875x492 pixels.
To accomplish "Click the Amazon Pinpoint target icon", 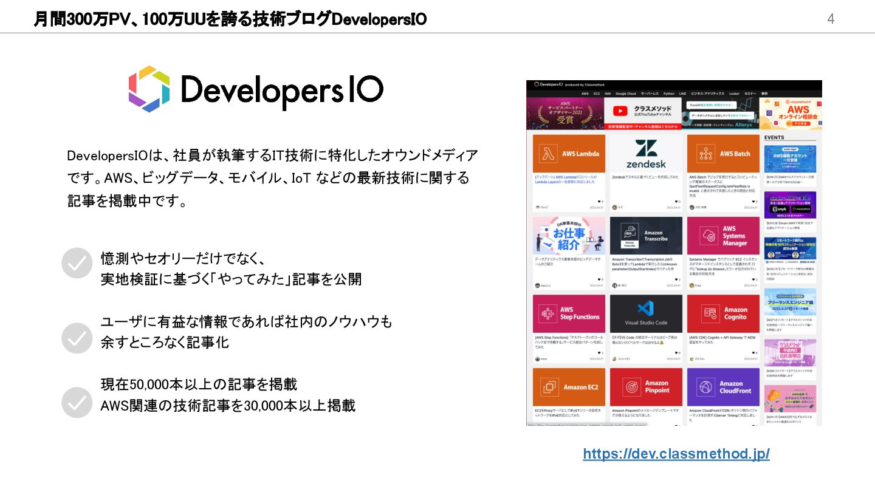I will 631,387.
